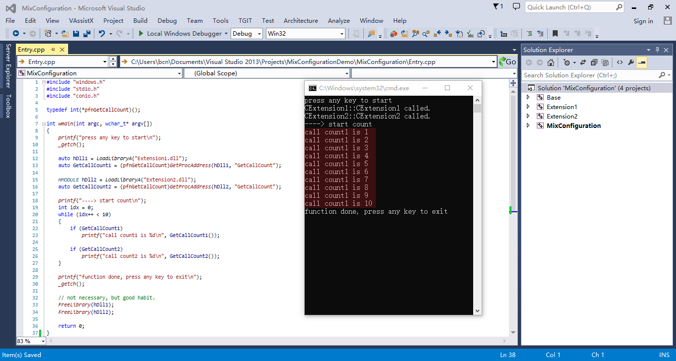Close the Entry.cpp tab
Viewport: 676px width, 361px height.
pos(62,50)
